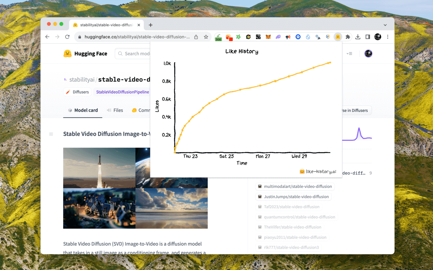Open piaoyu2011/stable-video-diffusion space
433x270 pixels.
[x=292, y=237]
